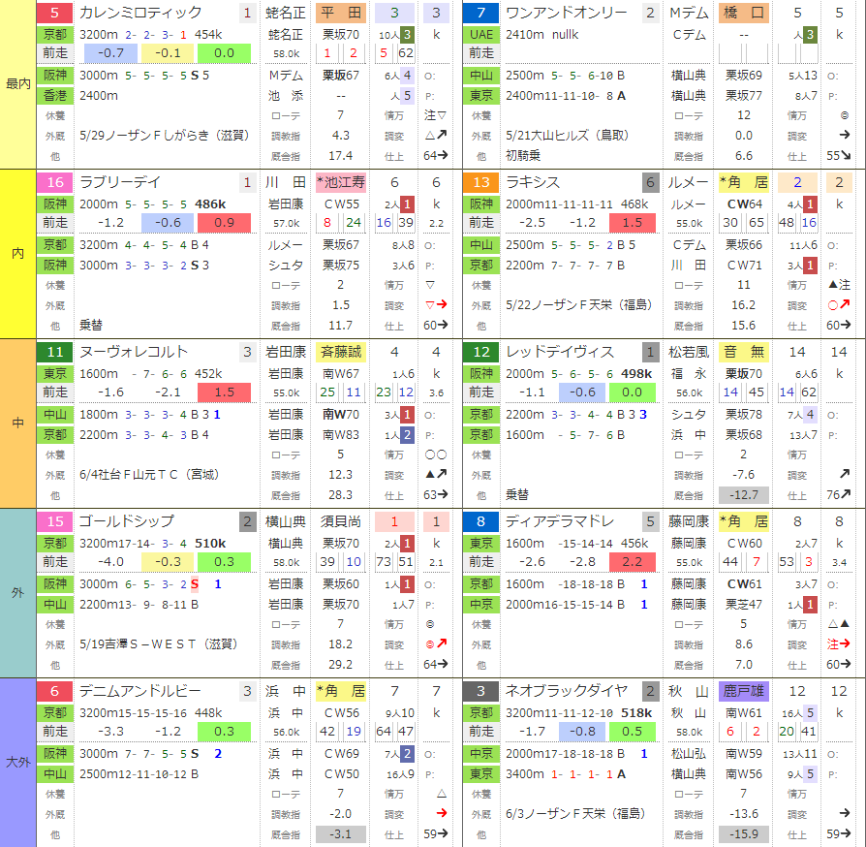Open horse name ワンアンドオンリー
866x847 pixels.
pos(566,13)
